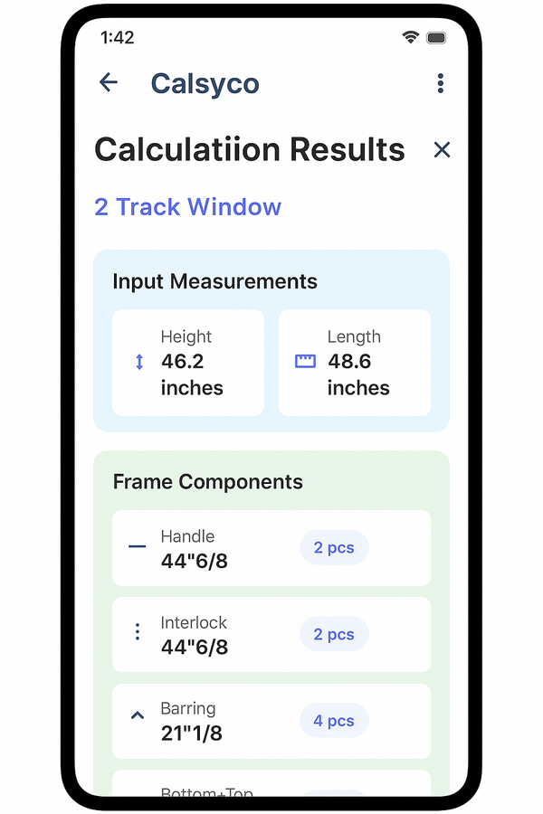The width and height of the screenshot is (543, 814).
Task: Click the 2 pcs badge on Handle
Action: click(x=334, y=547)
